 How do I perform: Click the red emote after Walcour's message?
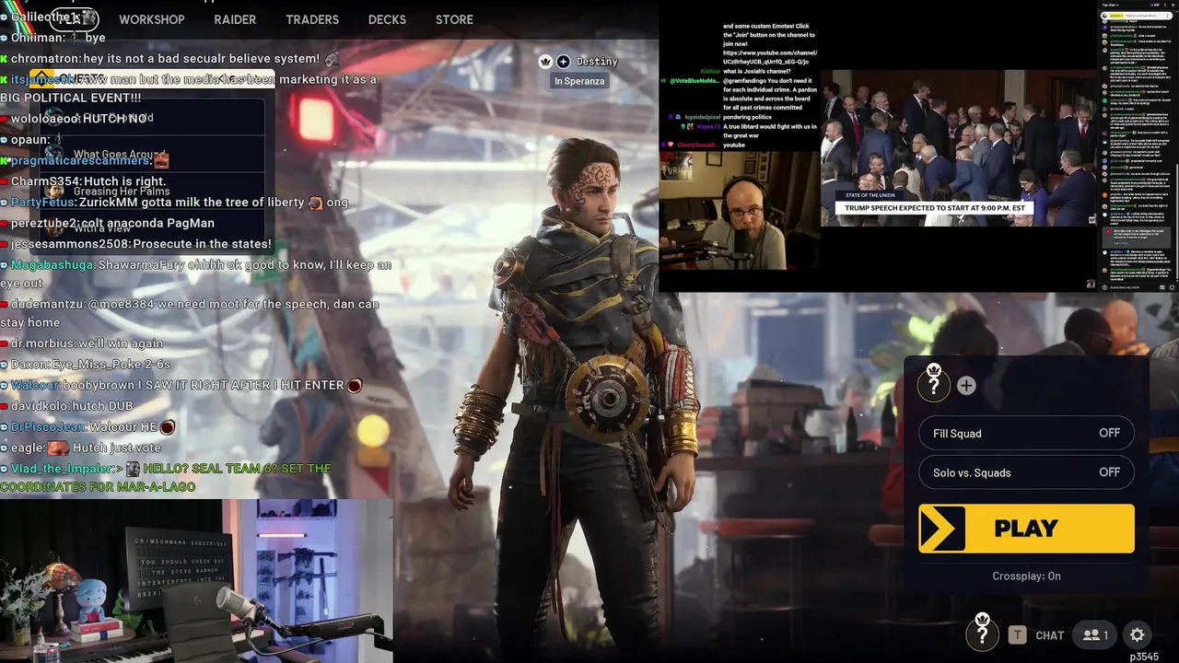[x=355, y=386]
